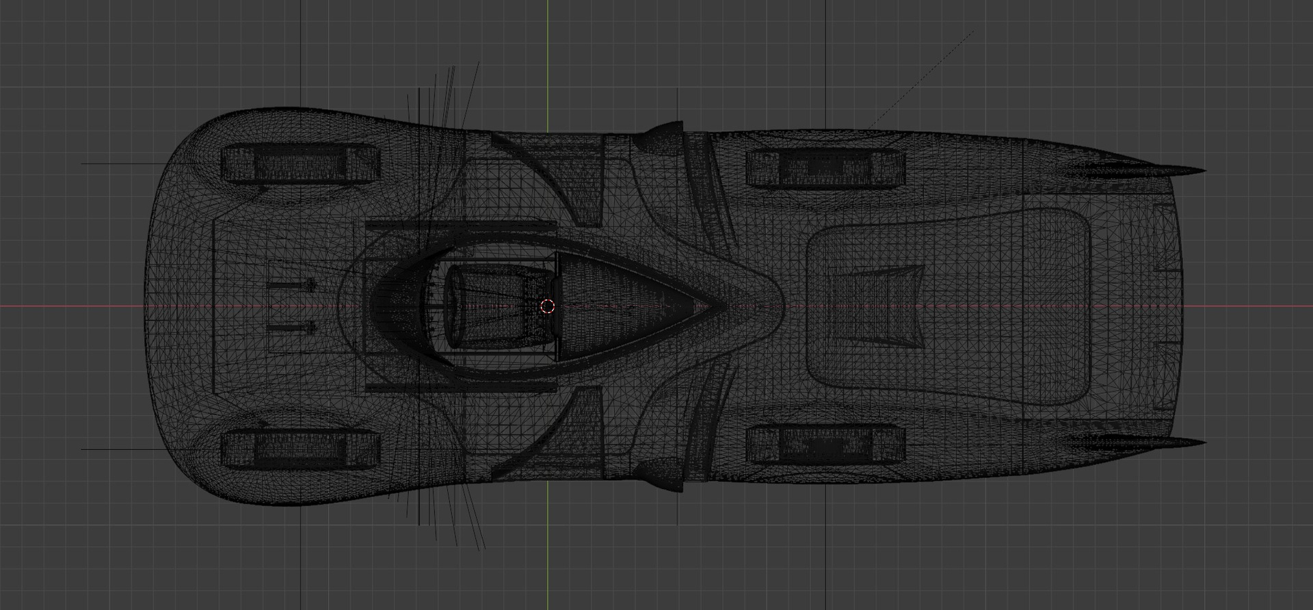Click the red X axis line left of the car

coord(68,306)
